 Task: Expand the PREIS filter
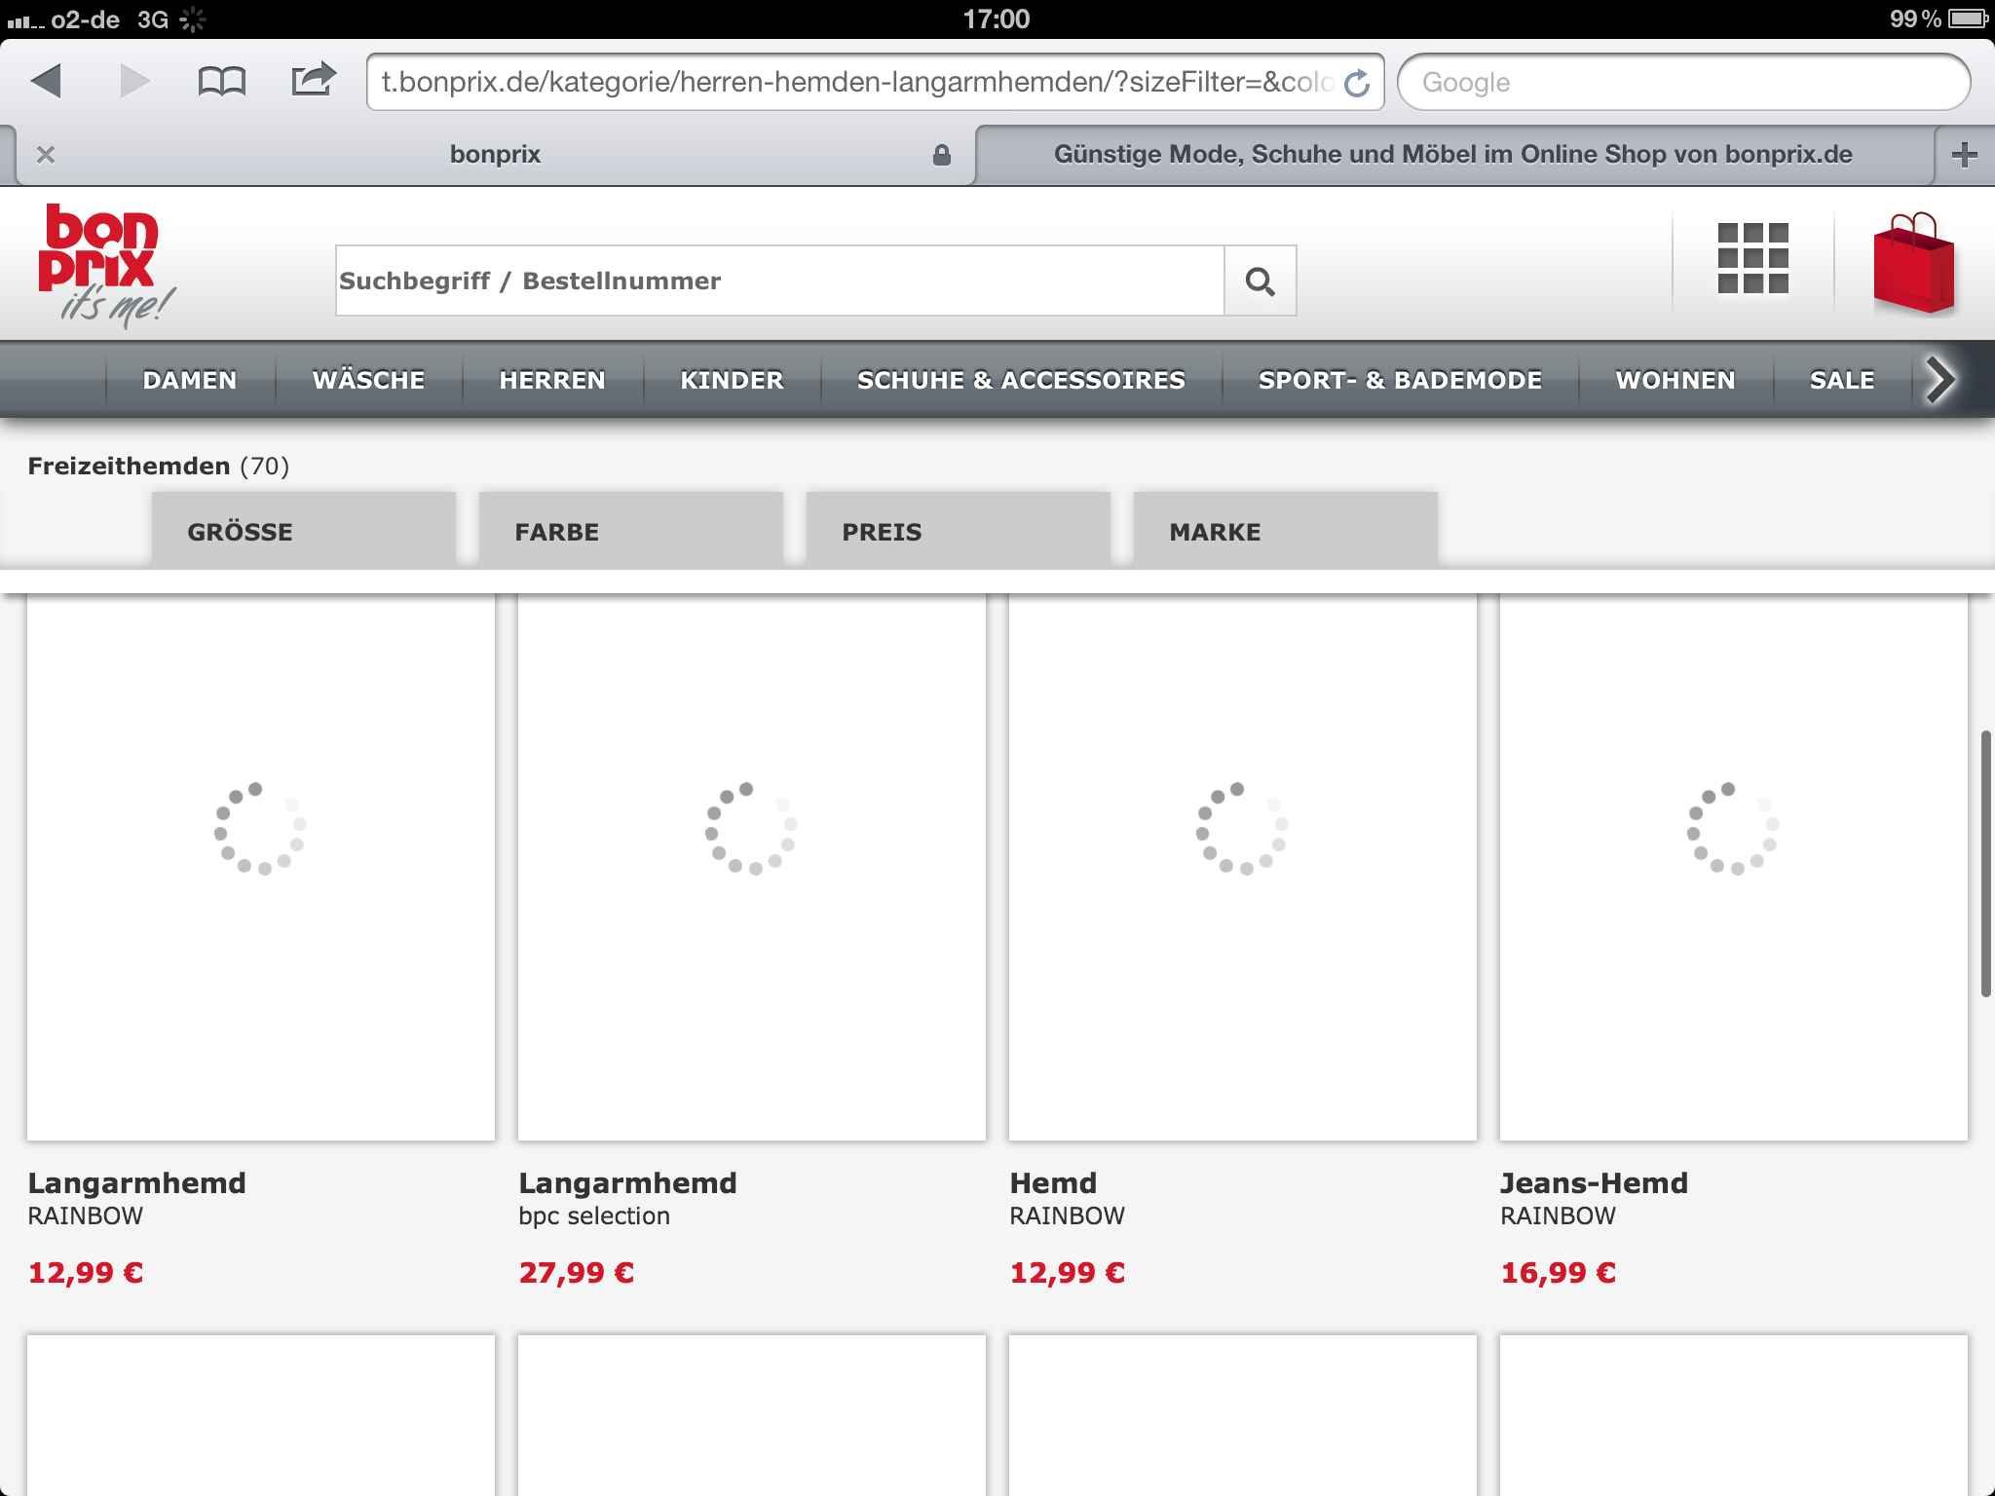(x=958, y=532)
